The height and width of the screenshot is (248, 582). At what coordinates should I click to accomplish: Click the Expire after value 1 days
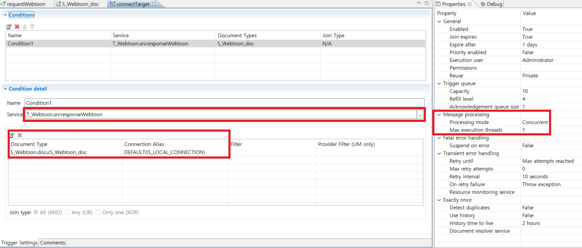pos(530,45)
